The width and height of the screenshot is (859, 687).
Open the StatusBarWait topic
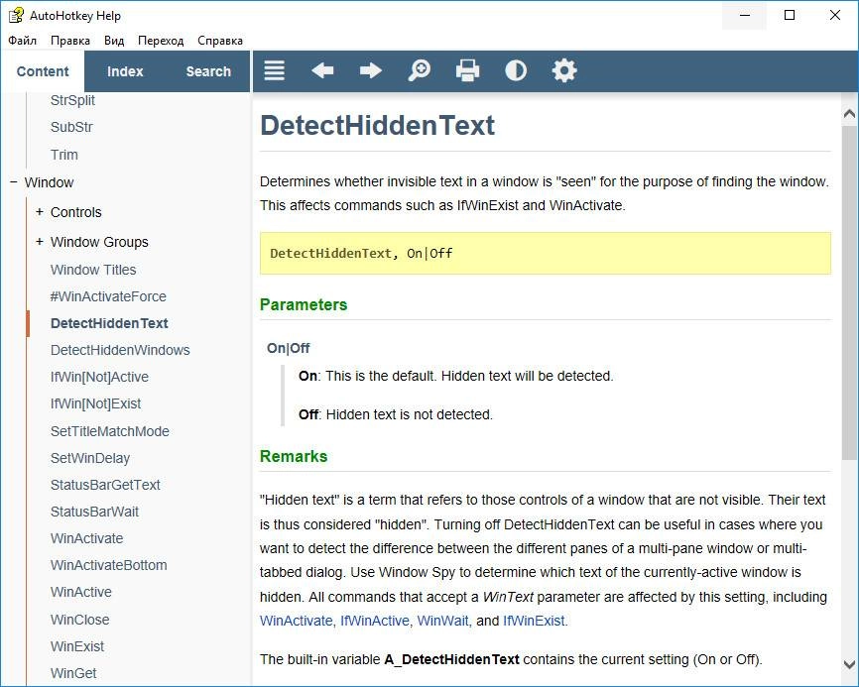[94, 512]
